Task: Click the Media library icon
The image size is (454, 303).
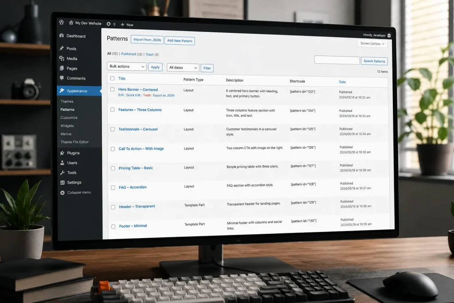Action: [x=62, y=58]
